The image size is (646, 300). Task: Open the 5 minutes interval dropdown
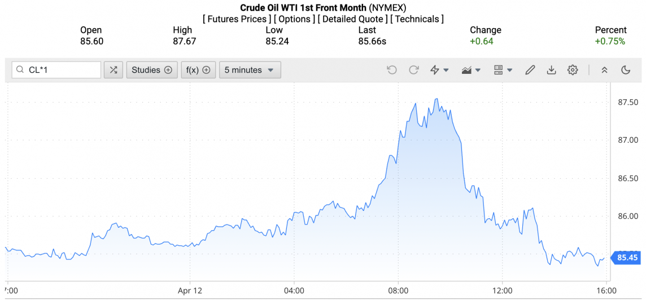(250, 70)
